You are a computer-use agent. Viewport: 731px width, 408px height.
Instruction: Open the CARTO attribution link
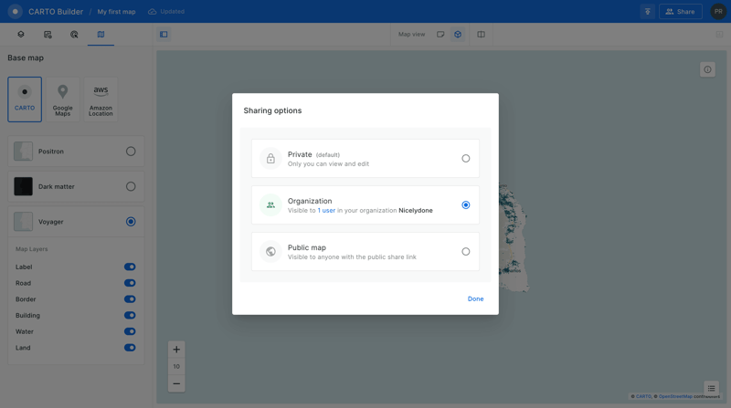pyautogui.click(x=643, y=396)
